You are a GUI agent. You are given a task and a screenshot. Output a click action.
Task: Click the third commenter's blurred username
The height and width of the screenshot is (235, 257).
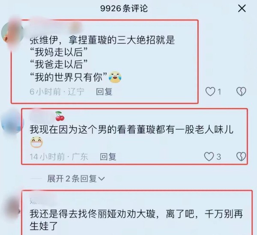tap(43, 201)
